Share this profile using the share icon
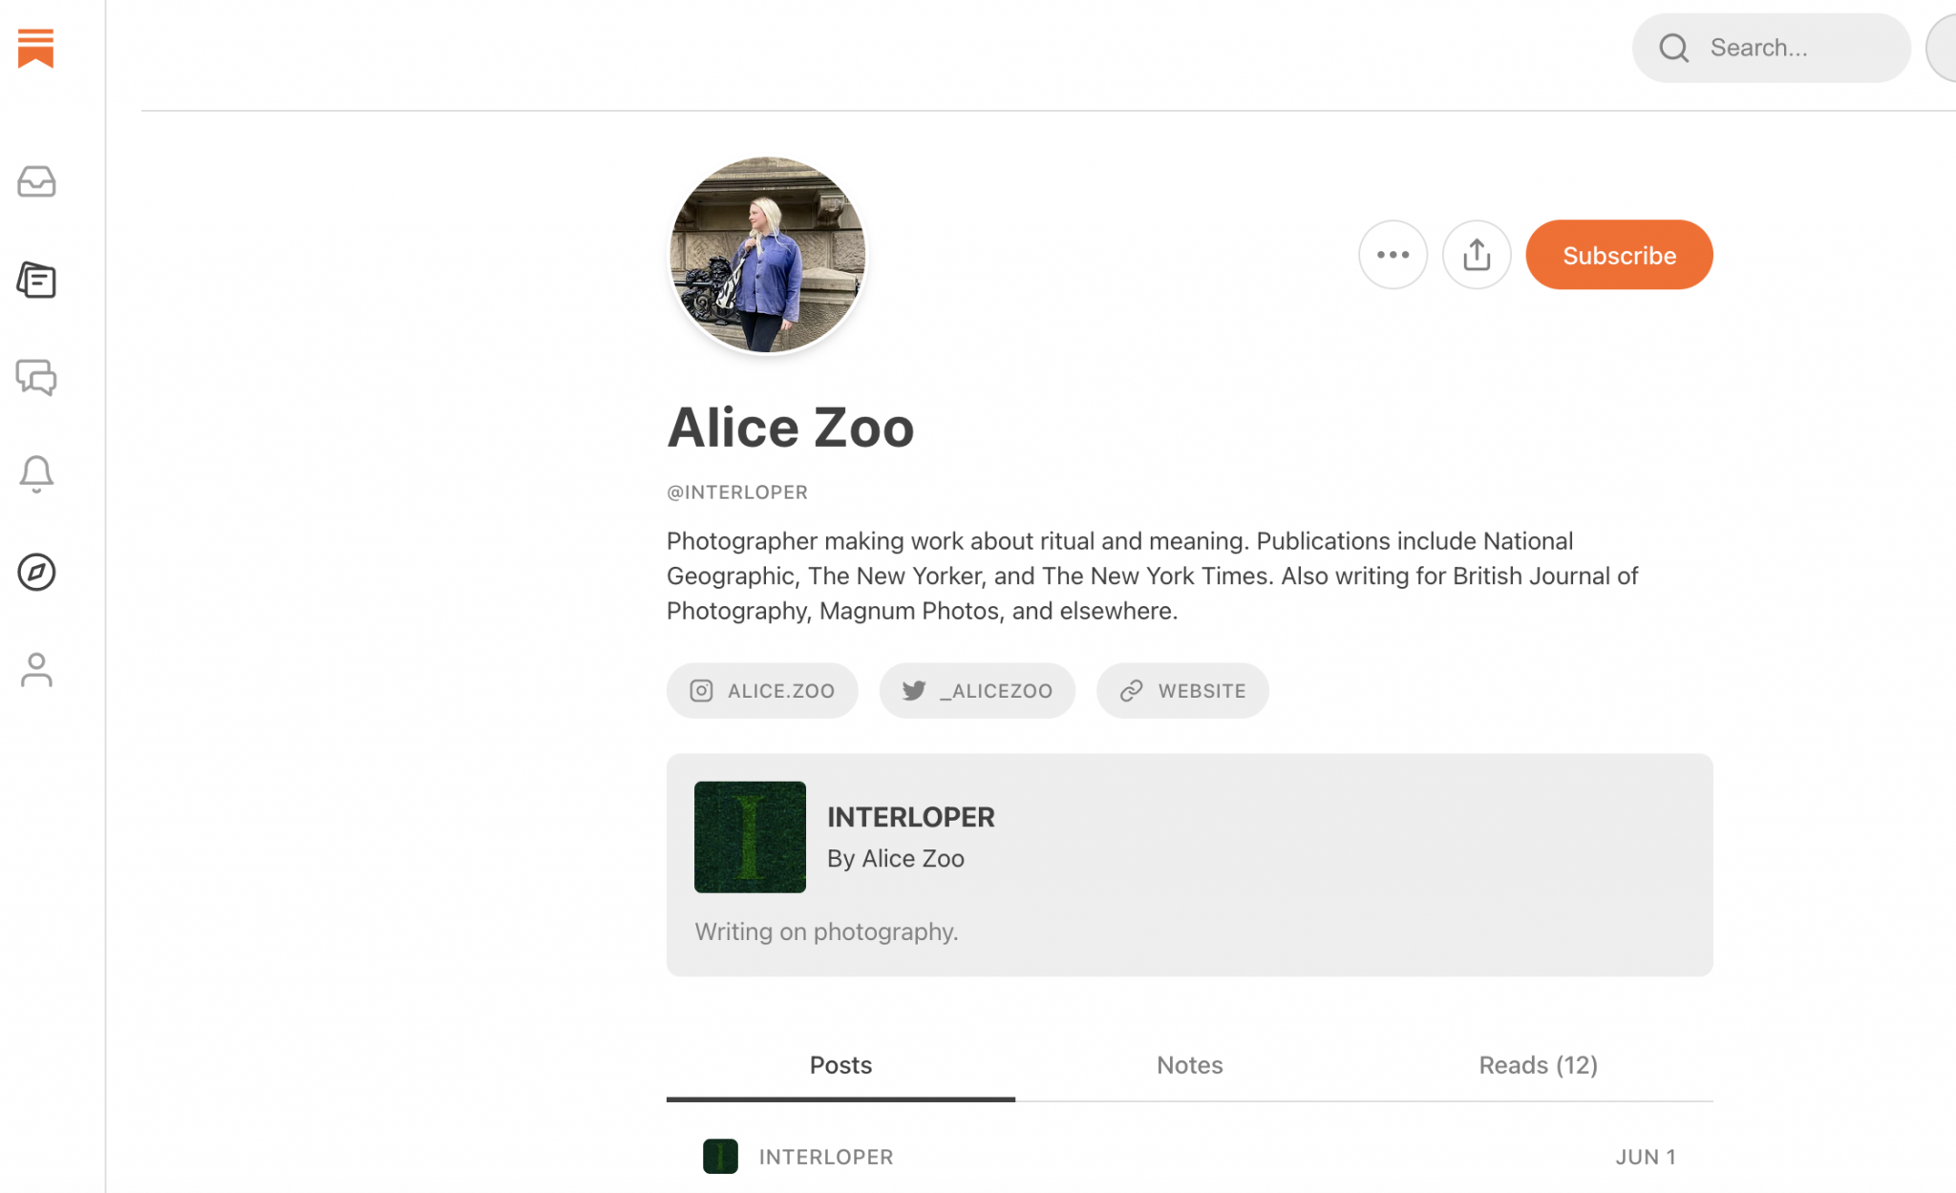Viewport: 1956px width, 1193px height. click(x=1477, y=255)
